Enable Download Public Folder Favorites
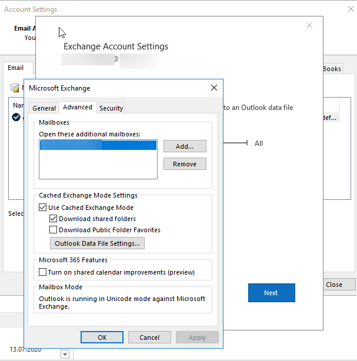The height and width of the screenshot is (361, 357). click(x=53, y=229)
